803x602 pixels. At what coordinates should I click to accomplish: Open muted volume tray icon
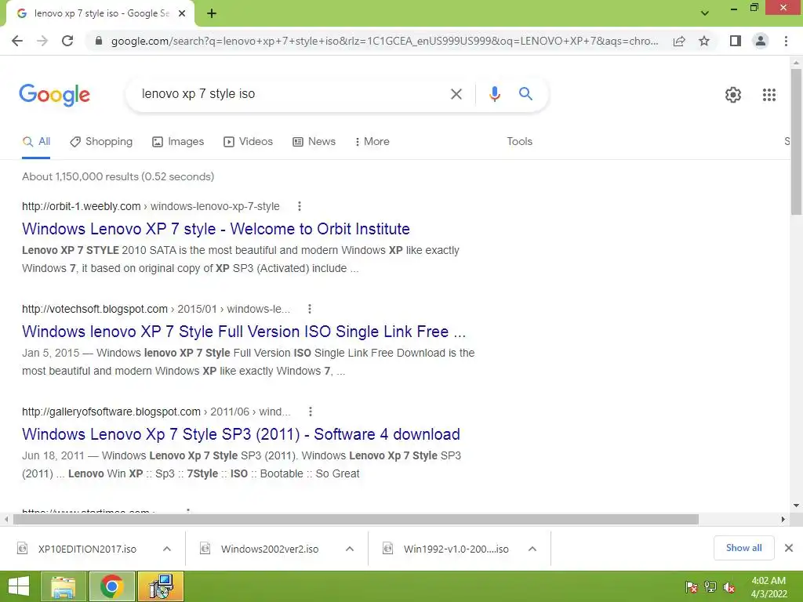[x=729, y=587]
